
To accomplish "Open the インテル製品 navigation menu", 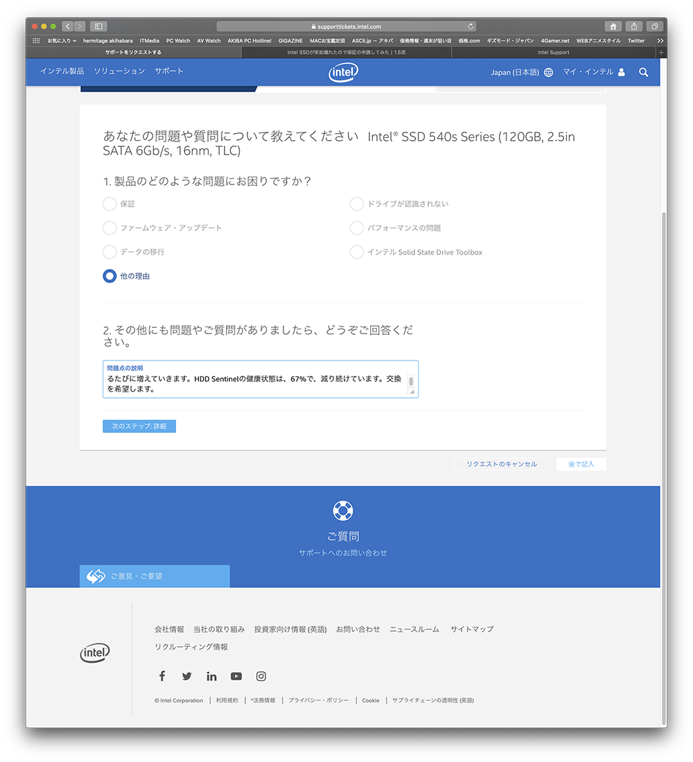I will 62,71.
